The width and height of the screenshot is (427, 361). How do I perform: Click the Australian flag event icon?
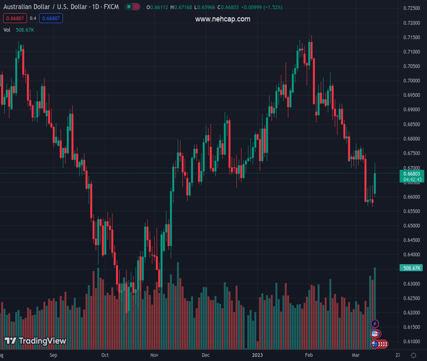pyautogui.click(x=375, y=344)
